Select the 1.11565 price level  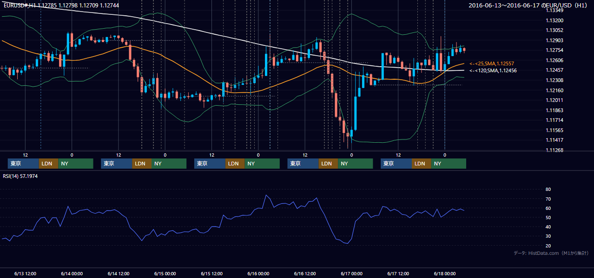(x=554, y=130)
